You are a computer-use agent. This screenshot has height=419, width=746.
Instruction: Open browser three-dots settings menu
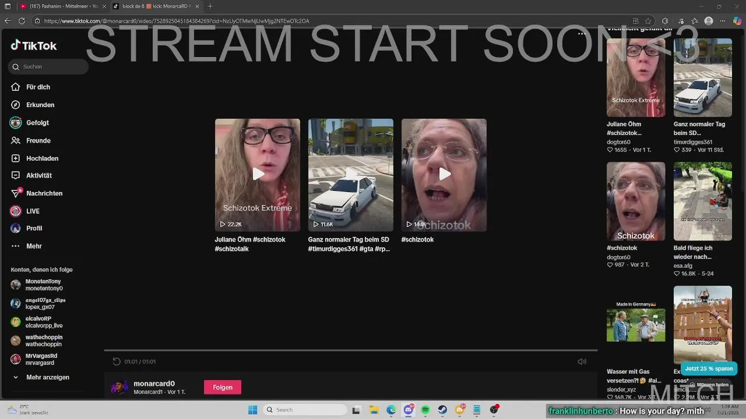pos(723,21)
